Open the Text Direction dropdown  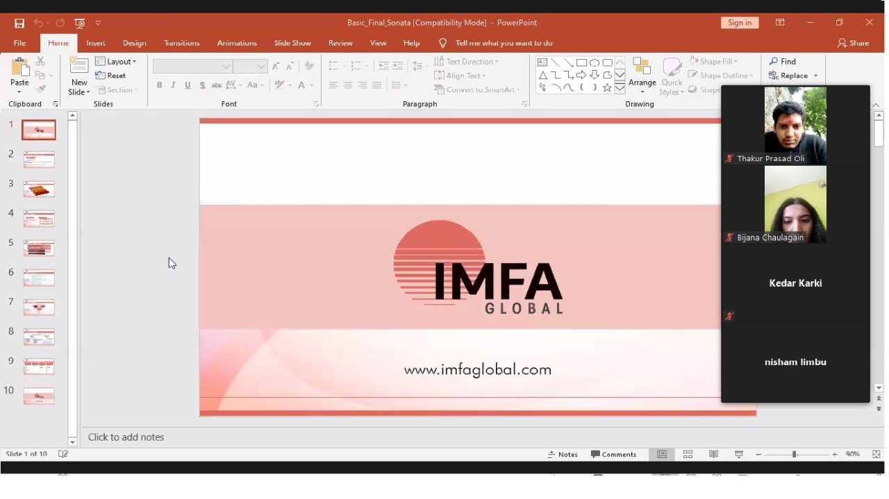click(x=467, y=62)
